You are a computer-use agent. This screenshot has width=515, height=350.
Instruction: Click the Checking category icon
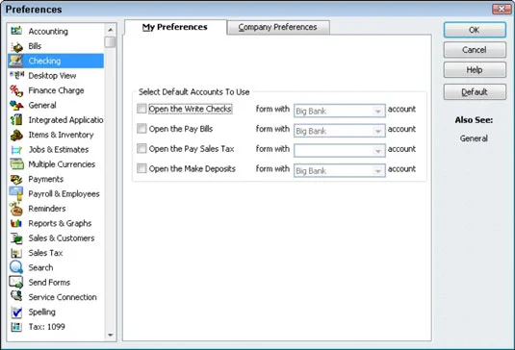point(16,61)
